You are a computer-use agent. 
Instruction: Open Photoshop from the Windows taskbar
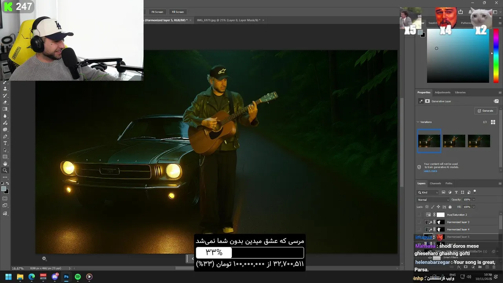point(66,277)
